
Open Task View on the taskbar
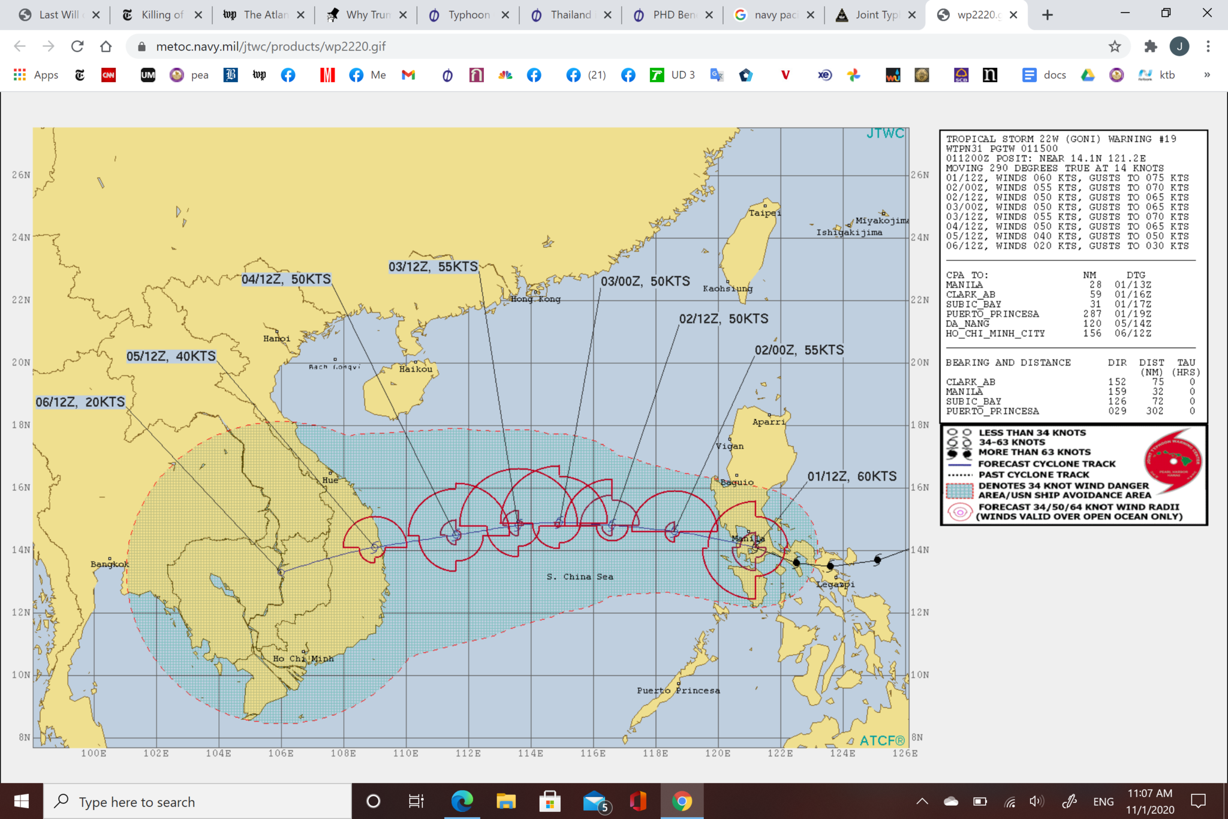pyautogui.click(x=416, y=801)
